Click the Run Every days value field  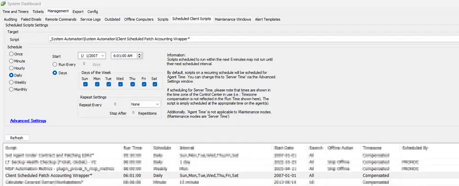tap(84, 64)
